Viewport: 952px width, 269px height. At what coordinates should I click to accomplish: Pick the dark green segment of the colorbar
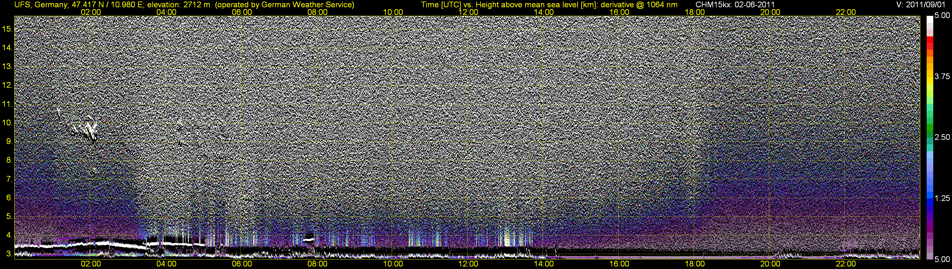[930, 134]
